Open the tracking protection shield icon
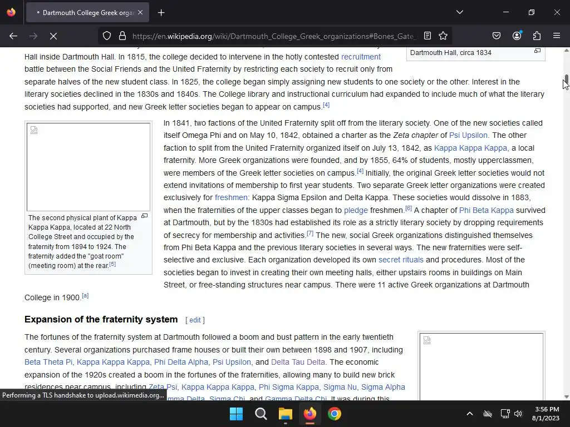Screen dimensions: 570x427 point(106,36)
